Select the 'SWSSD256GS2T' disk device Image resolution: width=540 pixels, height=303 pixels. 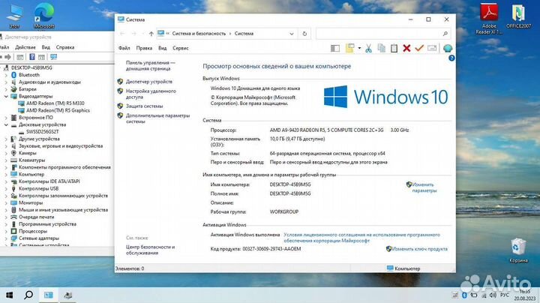pos(42,132)
